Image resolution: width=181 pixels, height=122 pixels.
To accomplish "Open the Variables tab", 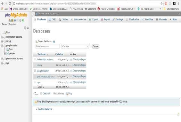I will (147, 19).
